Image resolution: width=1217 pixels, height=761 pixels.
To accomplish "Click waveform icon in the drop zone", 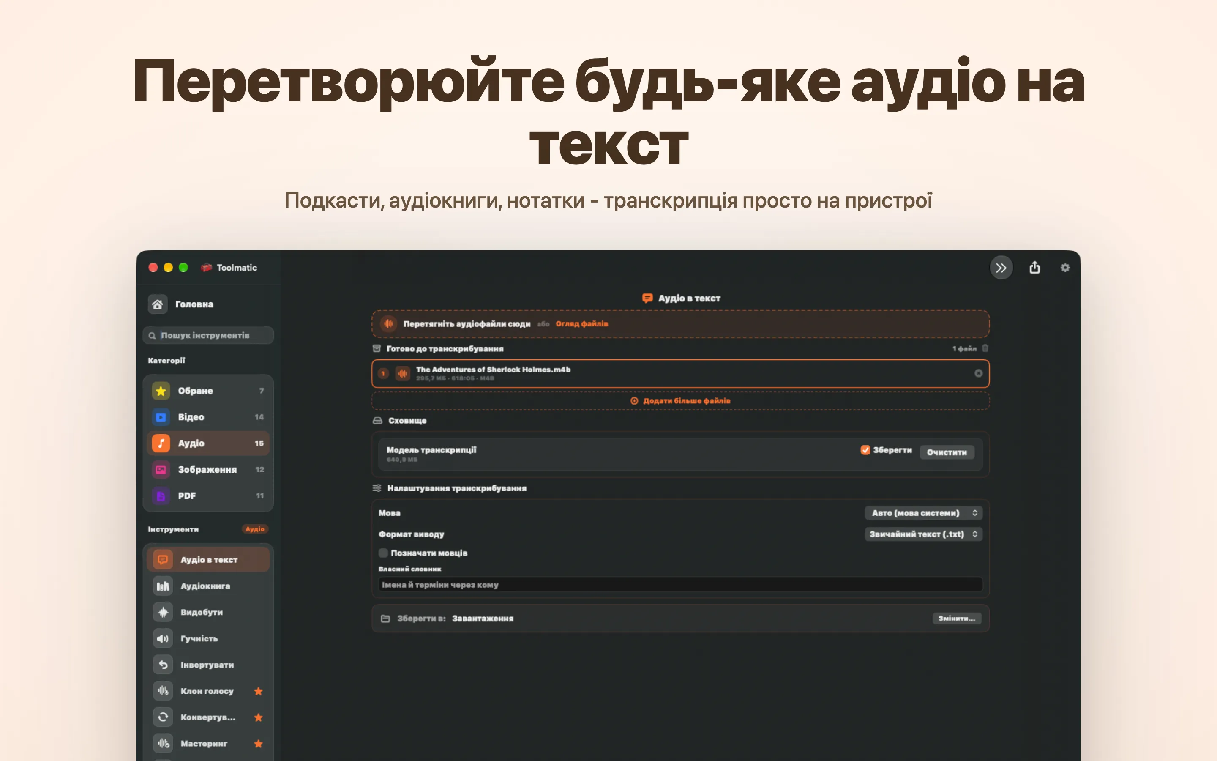I will (x=388, y=323).
